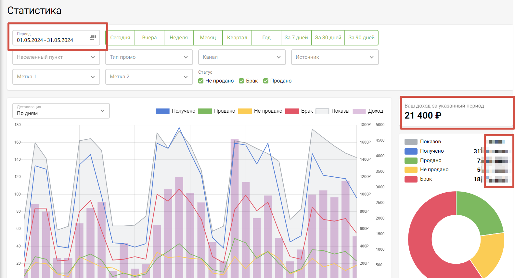The image size is (515, 278).
Task: Expand the Детализация По дням dropdown
Action: point(61,111)
